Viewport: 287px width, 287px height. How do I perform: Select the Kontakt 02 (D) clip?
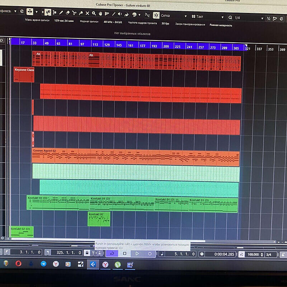click(22, 232)
